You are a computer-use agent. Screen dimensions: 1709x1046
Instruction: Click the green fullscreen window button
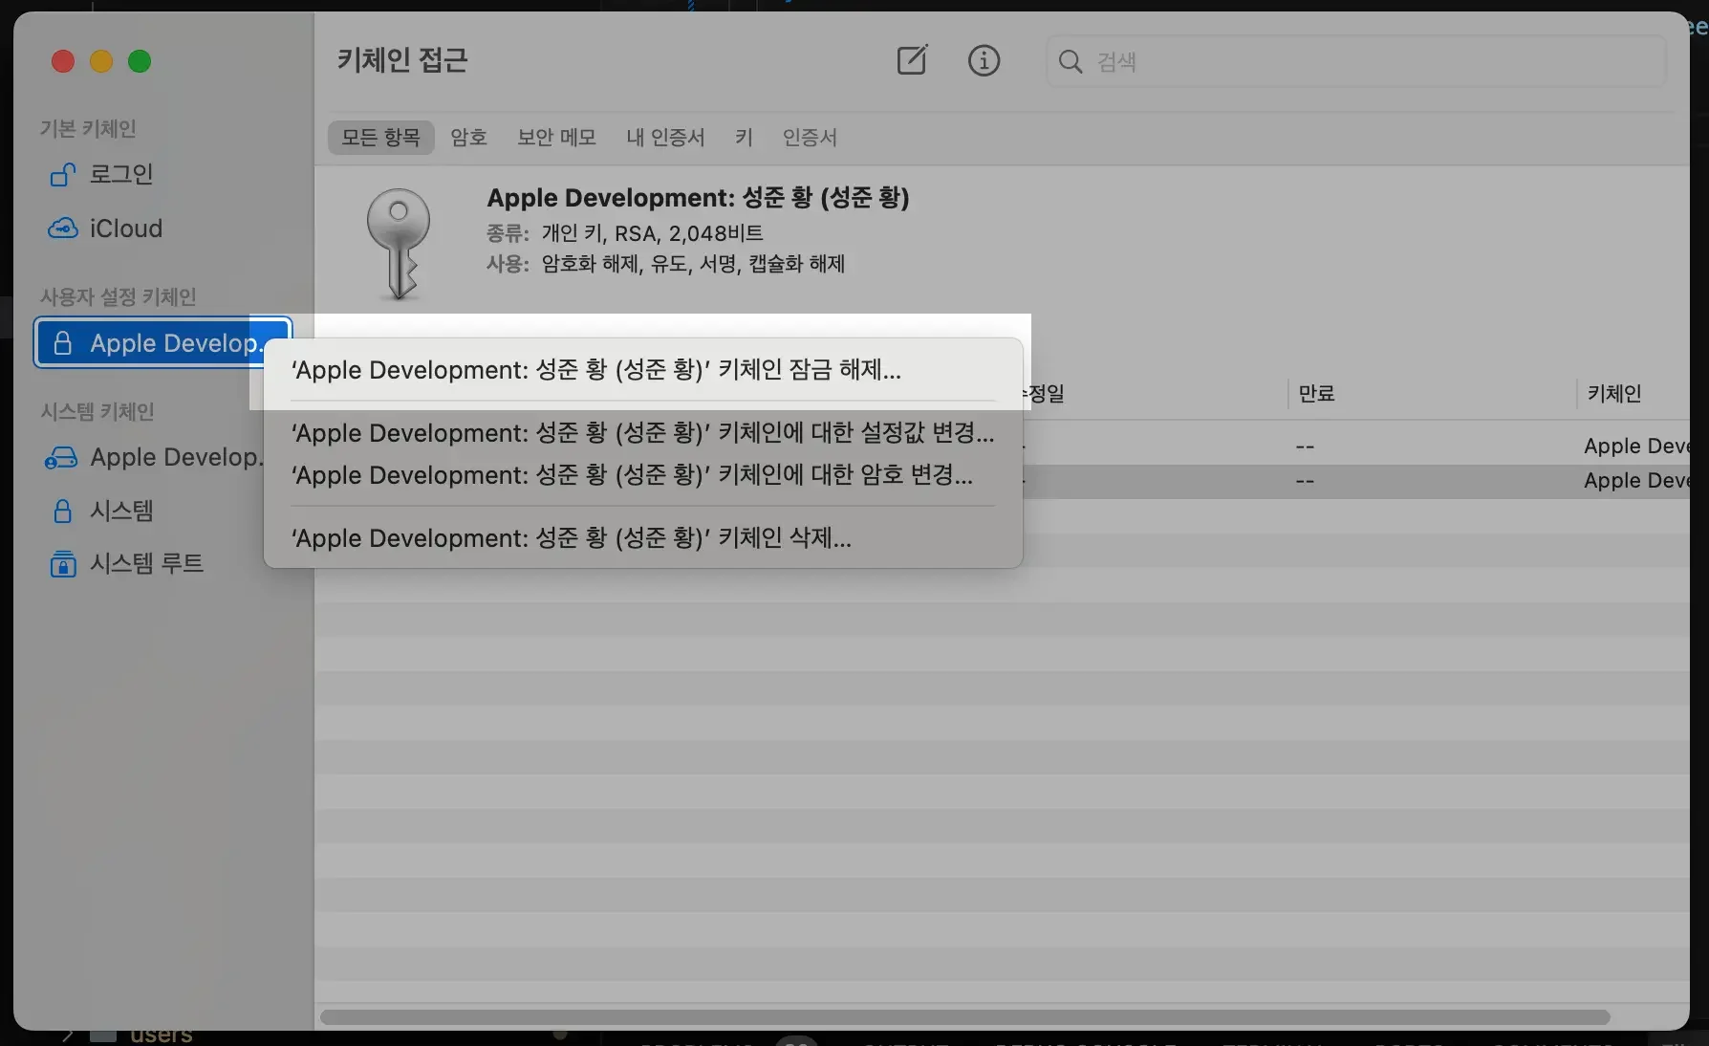140,61
